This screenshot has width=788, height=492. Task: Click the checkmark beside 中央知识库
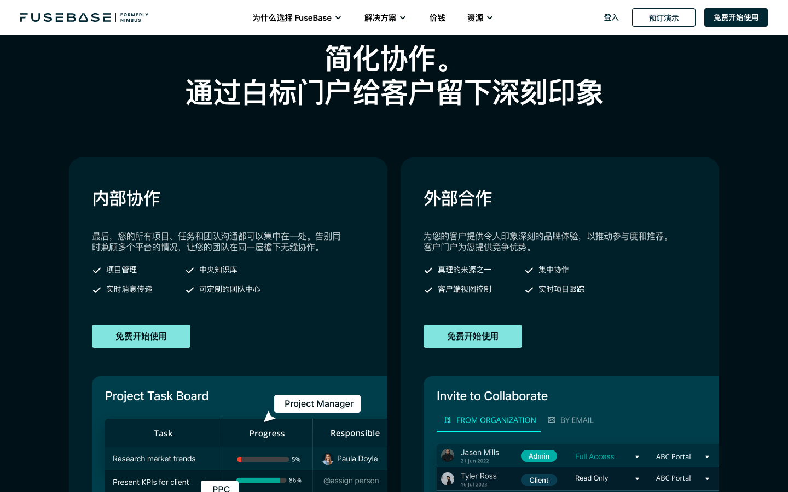(190, 270)
